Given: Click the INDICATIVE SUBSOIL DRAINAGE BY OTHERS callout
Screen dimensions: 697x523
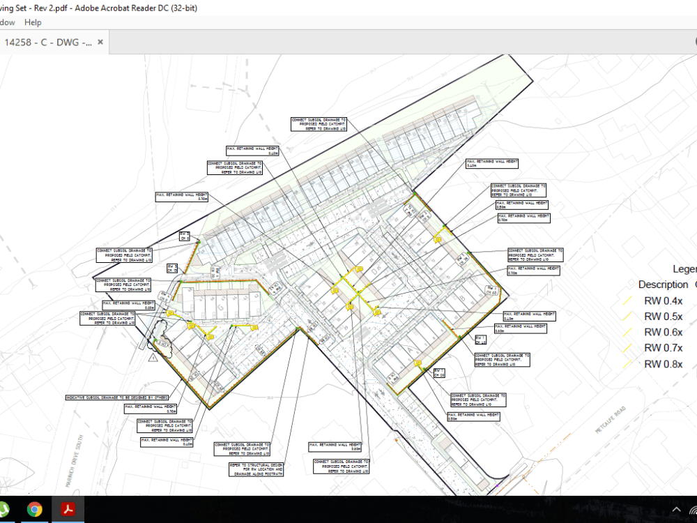Looking at the screenshot, I should [117, 397].
